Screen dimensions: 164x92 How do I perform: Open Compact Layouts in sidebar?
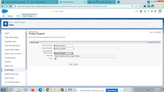[x=10, y=58]
